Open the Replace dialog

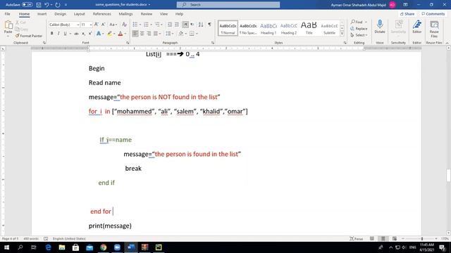[x=359, y=29]
